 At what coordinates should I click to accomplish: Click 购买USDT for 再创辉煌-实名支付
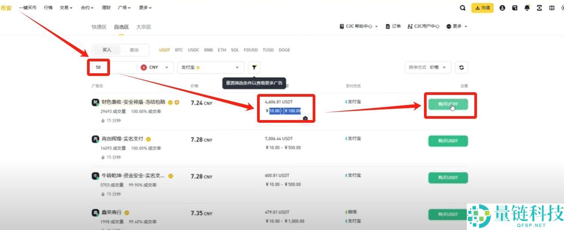coord(448,141)
